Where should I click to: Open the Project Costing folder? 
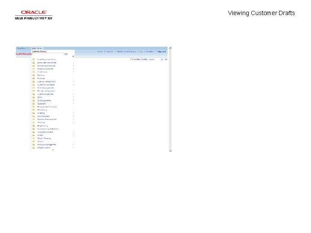click(x=44, y=148)
